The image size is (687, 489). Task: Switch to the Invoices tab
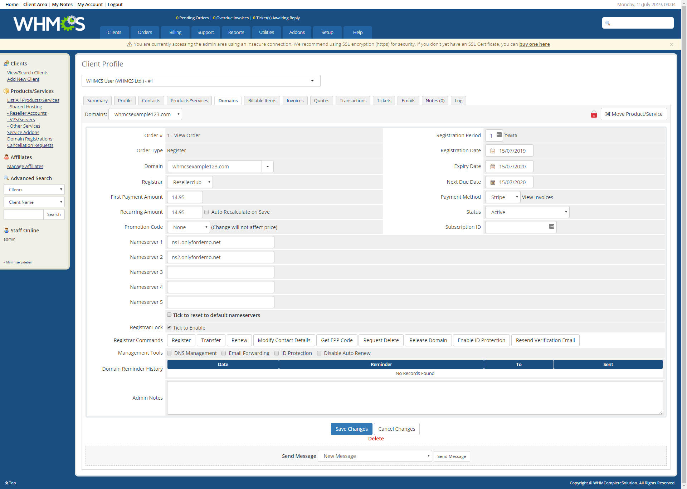point(295,101)
